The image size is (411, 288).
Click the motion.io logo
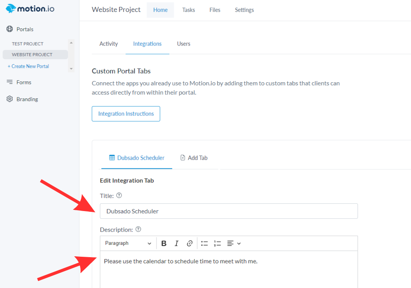(30, 9)
